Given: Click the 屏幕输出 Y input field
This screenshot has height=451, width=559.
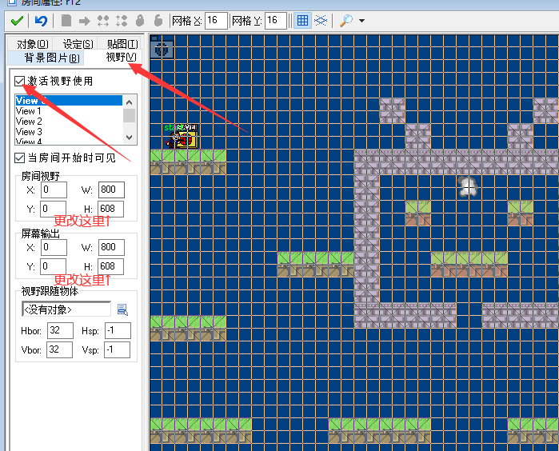Looking at the screenshot, I should [53, 266].
